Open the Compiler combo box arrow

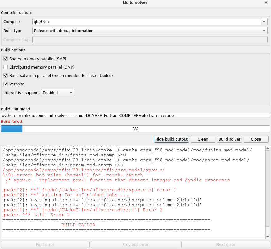coord(264,22)
